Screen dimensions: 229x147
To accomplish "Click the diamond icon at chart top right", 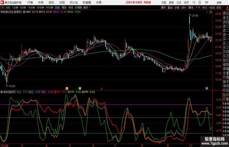I will point(207,12).
